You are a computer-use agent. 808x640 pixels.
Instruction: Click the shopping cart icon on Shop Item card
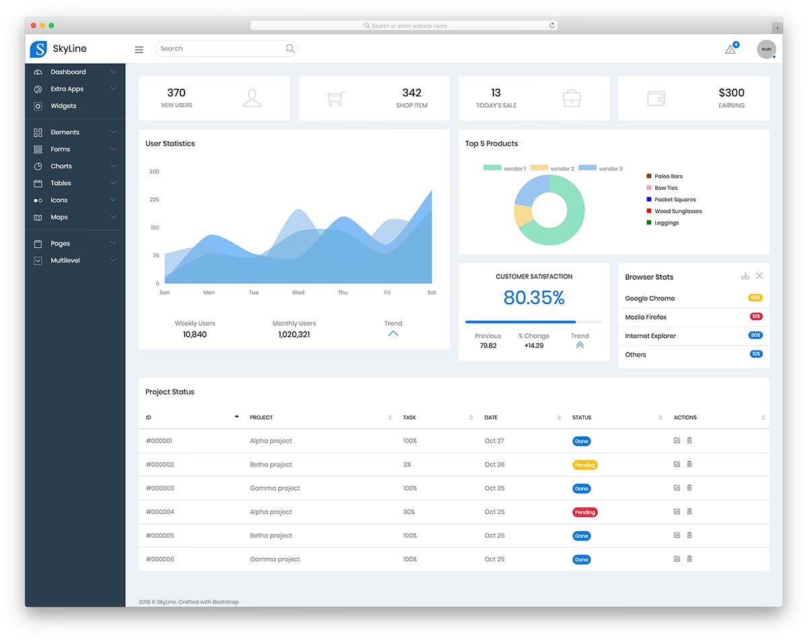pos(335,98)
